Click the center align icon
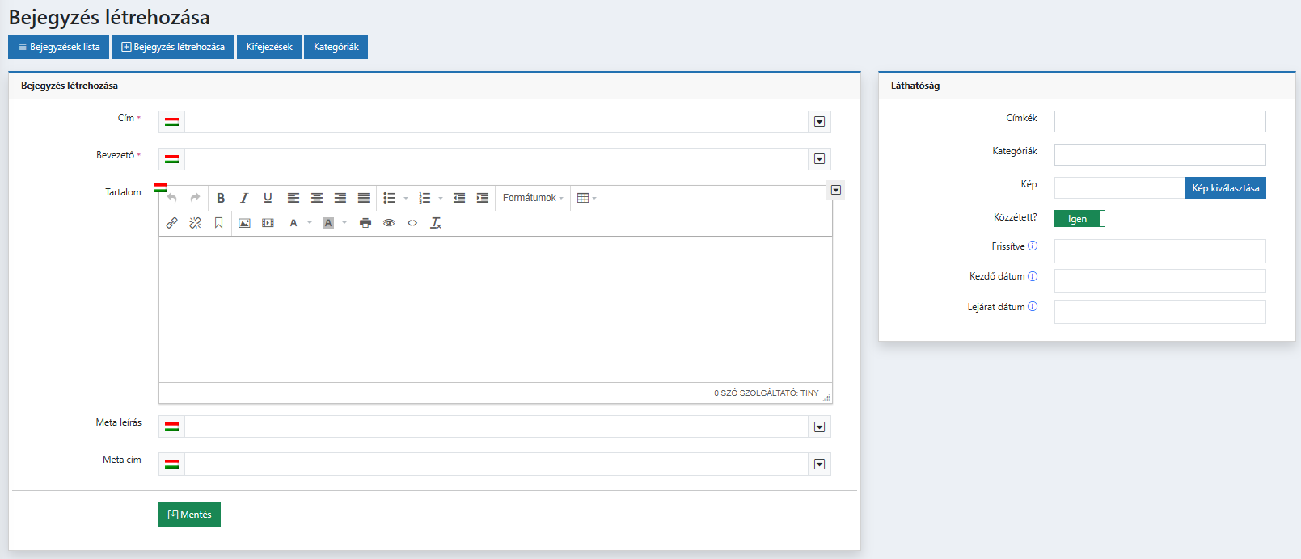 (x=317, y=198)
